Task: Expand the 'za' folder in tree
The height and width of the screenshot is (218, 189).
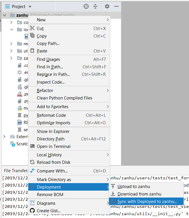Action: tap(12, 58)
